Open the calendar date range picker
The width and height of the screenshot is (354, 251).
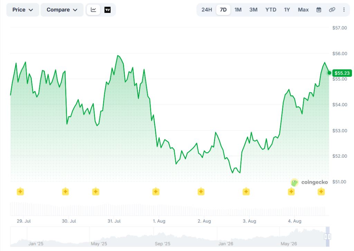pyautogui.click(x=318, y=10)
